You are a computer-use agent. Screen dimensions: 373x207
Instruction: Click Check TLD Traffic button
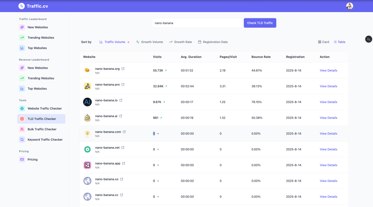click(x=260, y=23)
